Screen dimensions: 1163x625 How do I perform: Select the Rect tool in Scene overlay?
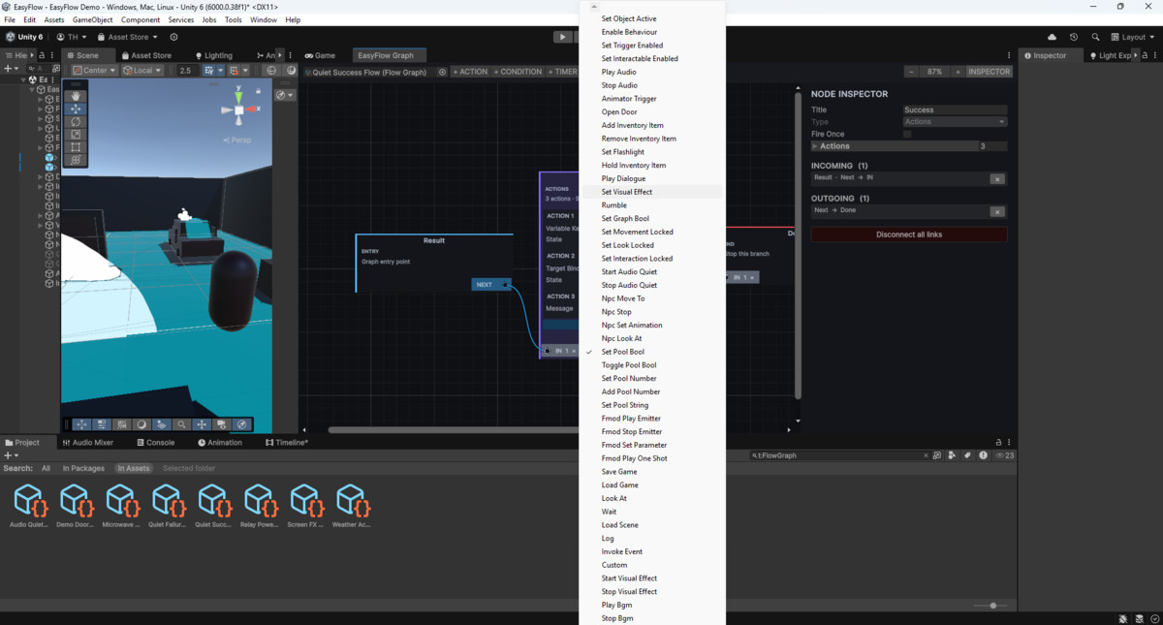click(x=76, y=147)
